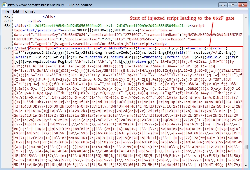This screenshot has height=170, width=250.
Task: Click line number 684
Action: click(8, 26)
